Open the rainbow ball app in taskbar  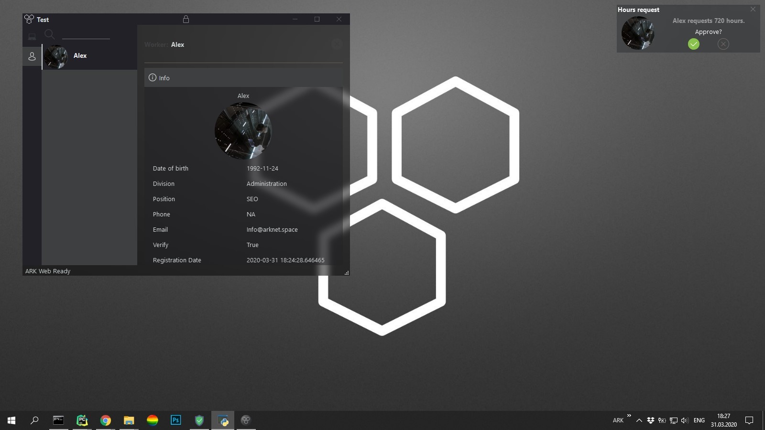click(153, 420)
